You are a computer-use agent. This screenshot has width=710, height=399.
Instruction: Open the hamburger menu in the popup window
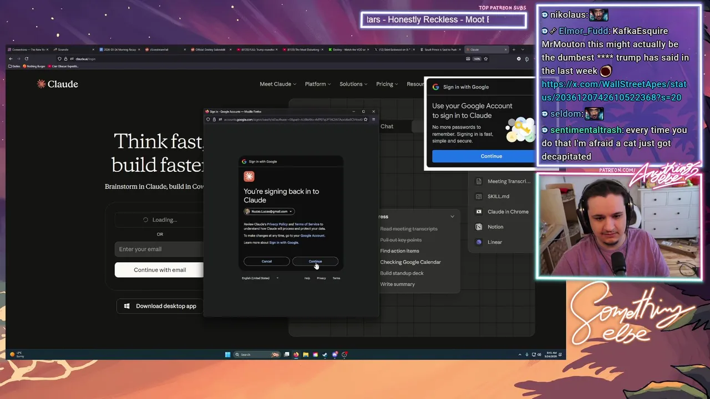coord(373,119)
